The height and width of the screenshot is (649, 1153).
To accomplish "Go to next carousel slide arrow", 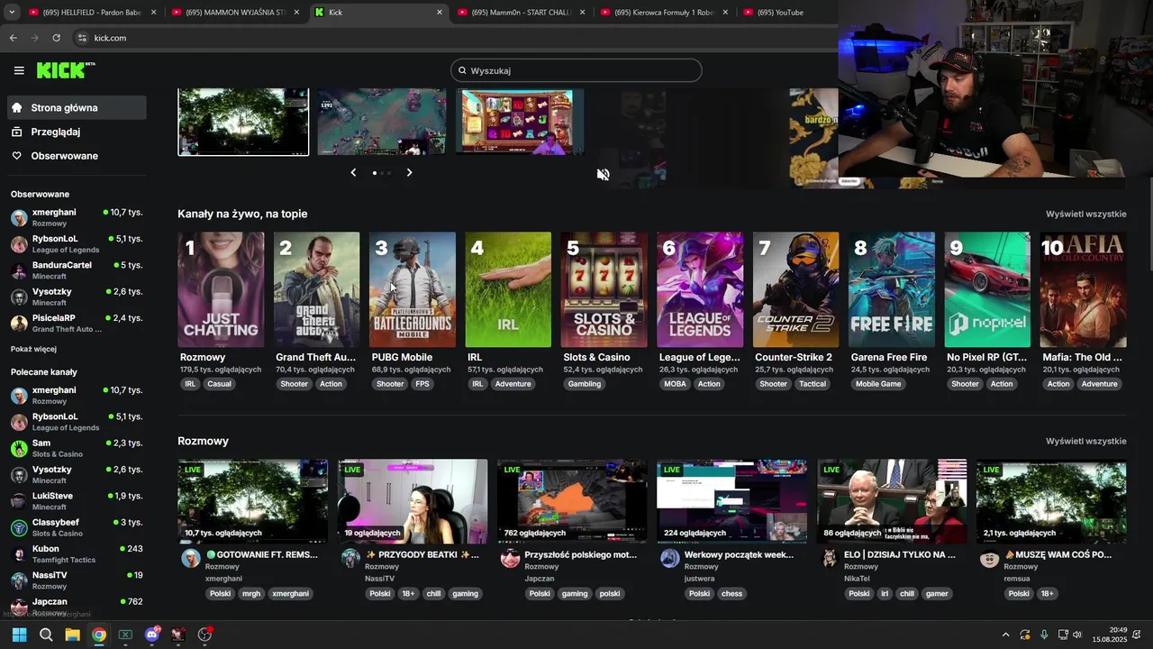I will tap(409, 172).
